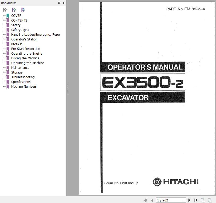Select the Storage bookmark
Viewport: 216px width, 203px height.
point(17,72)
